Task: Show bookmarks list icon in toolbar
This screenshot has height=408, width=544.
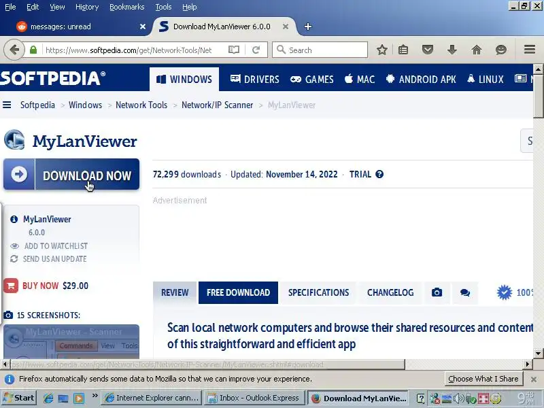Action: 403,50
